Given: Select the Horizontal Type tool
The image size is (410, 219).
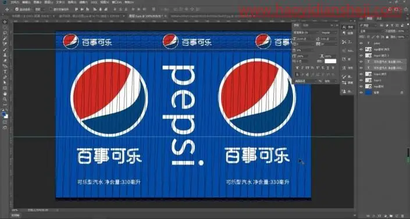Looking at the screenshot, I should point(5,71).
